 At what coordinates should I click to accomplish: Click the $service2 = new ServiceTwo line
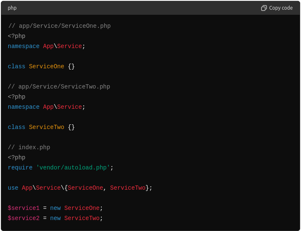click(55, 218)
